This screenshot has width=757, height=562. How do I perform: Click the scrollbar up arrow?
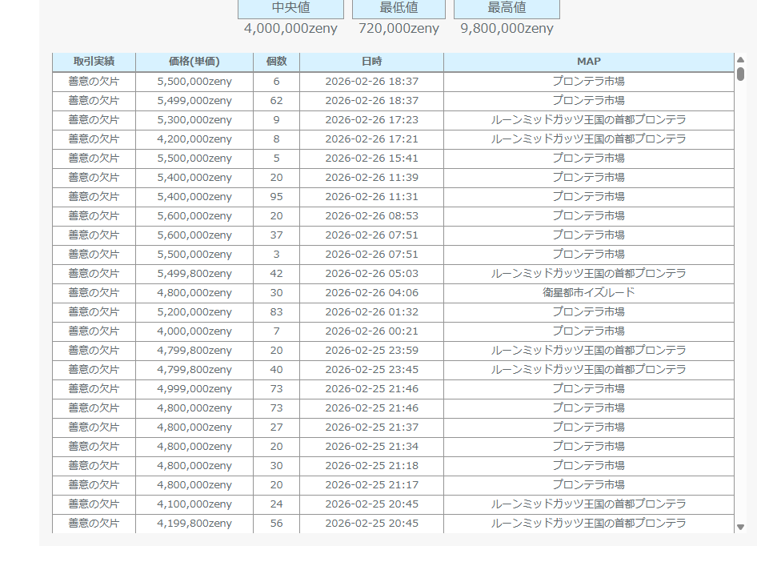[740, 60]
